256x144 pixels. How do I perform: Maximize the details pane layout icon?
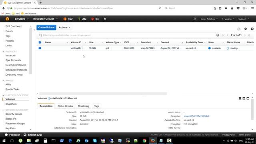click(x=248, y=98)
